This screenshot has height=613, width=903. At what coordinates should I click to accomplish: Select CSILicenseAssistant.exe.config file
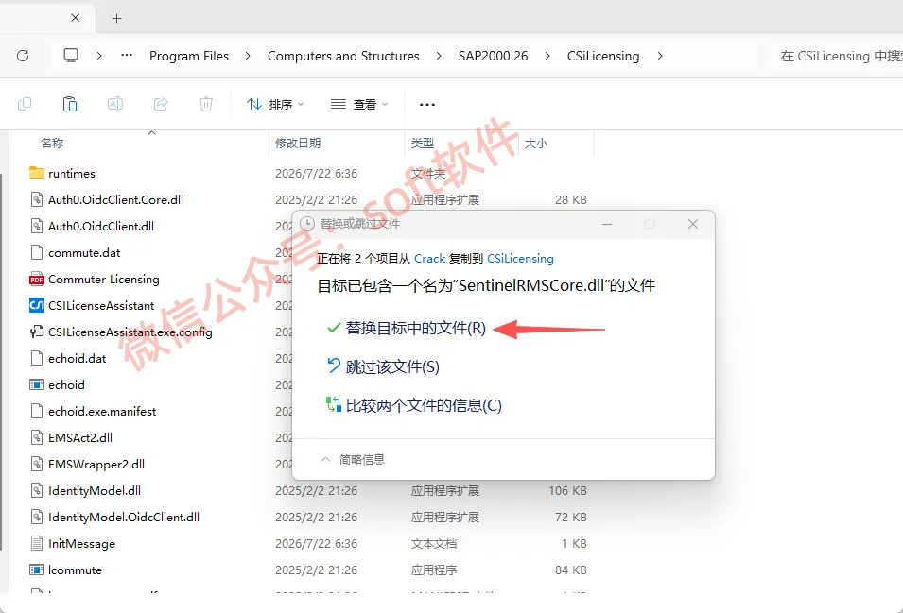(x=130, y=332)
